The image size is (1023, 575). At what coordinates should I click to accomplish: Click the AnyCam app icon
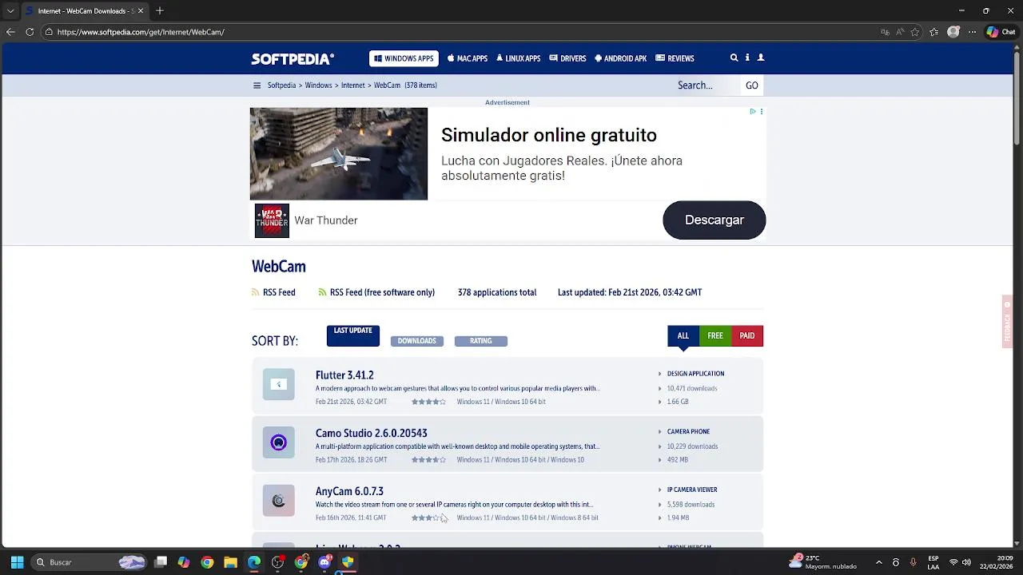pyautogui.click(x=278, y=501)
